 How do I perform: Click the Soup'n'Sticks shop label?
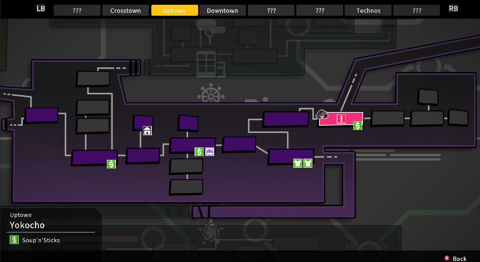(41, 240)
